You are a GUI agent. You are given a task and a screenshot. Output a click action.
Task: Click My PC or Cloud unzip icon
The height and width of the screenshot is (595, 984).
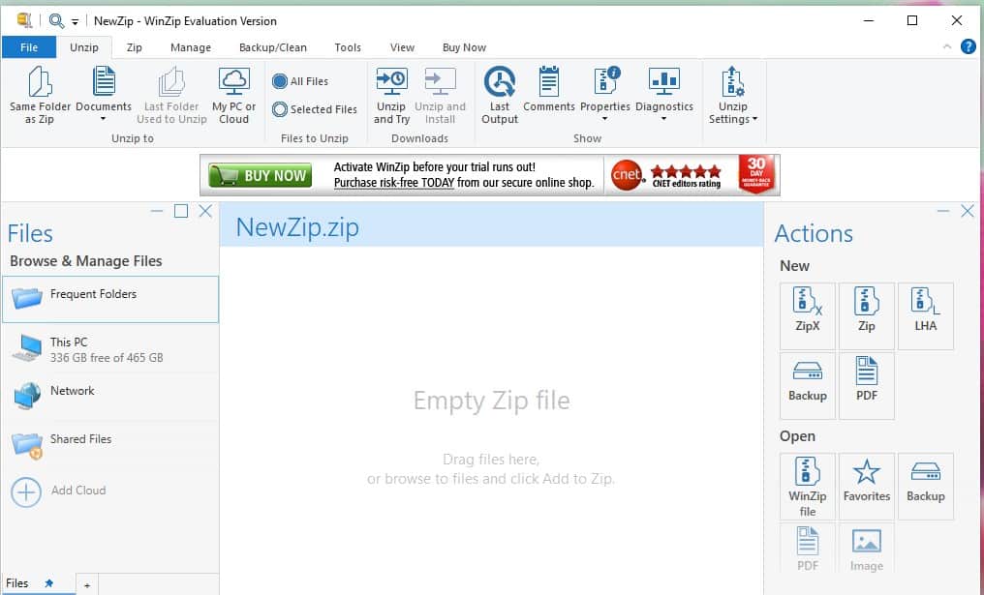point(233,83)
